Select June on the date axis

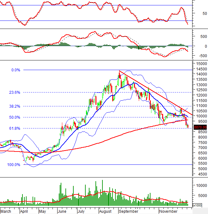62,211
